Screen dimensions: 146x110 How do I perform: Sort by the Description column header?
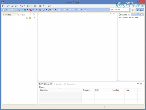60,90
